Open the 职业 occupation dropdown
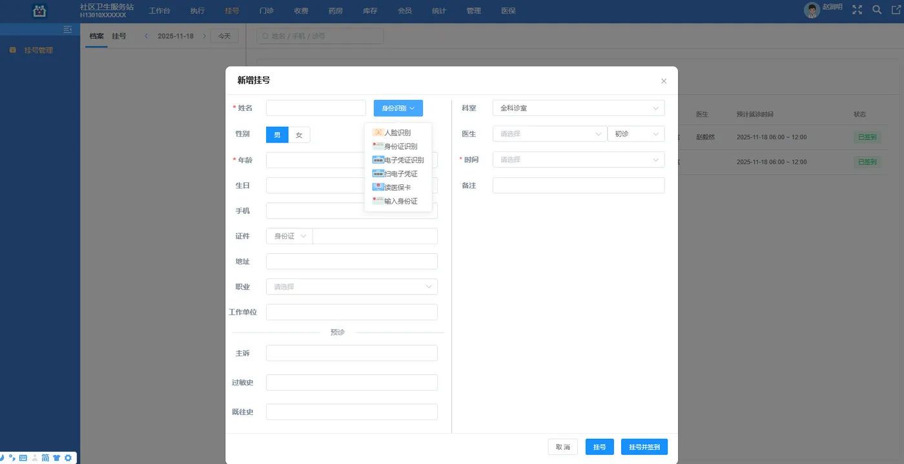Screen dimensions: 904x464 [351, 286]
